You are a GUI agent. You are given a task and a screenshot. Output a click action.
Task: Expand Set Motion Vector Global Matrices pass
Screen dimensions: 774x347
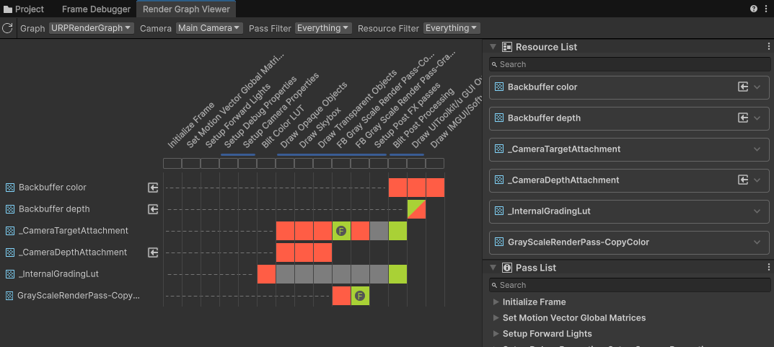(496, 318)
